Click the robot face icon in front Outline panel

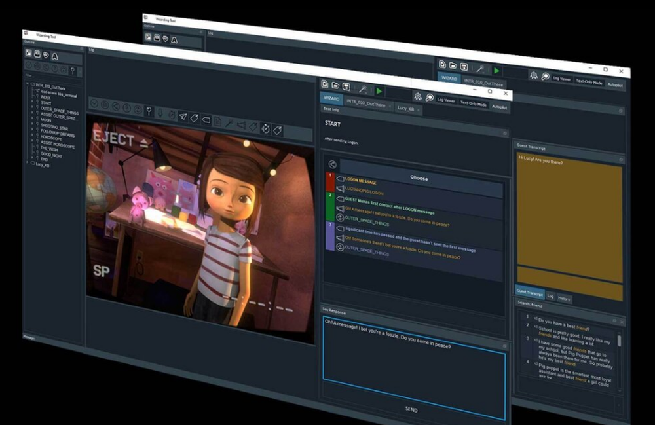(x=37, y=54)
